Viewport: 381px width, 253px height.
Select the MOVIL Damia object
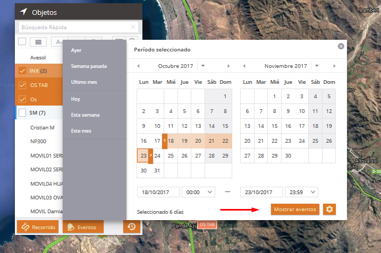46,212
